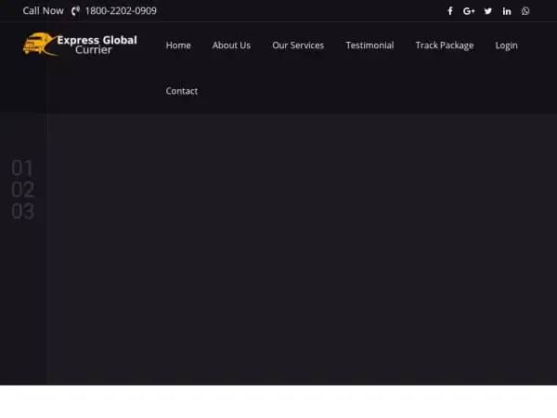Viewport: 557px width, 418px height.
Task: Switch to slide 01
Action: click(x=22, y=168)
